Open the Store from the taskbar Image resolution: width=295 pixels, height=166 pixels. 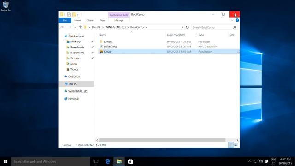pos(130,161)
